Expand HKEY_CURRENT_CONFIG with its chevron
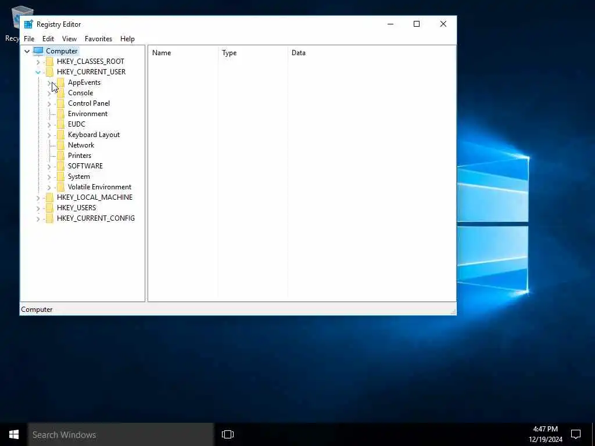Image resolution: width=595 pixels, height=446 pixels. (x=38, y=218)
